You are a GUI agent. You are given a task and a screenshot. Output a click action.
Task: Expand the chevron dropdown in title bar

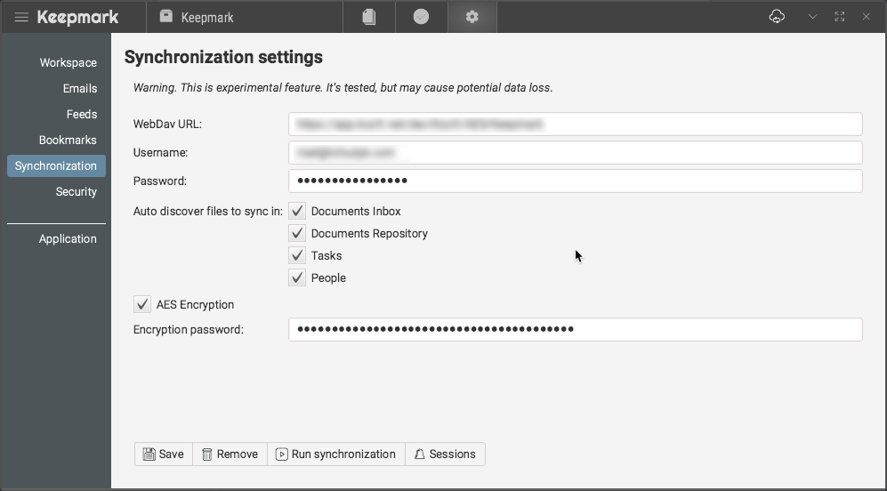[812, 17]
